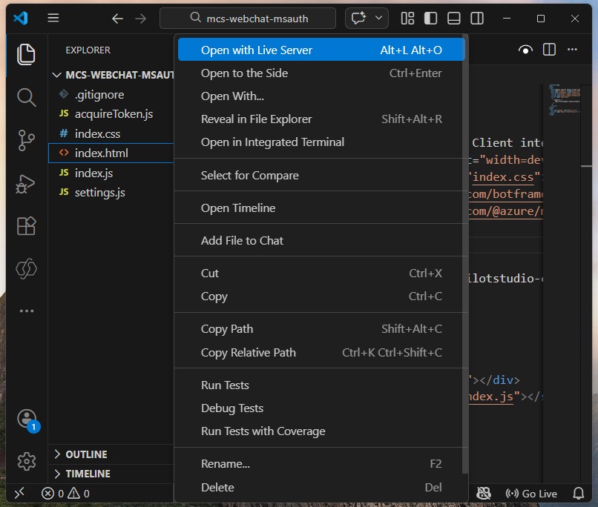Open the Extensions view in activity bar
The width and height of the screenshot is (598, 507).
pyautogui.click(x=27, y=226)
